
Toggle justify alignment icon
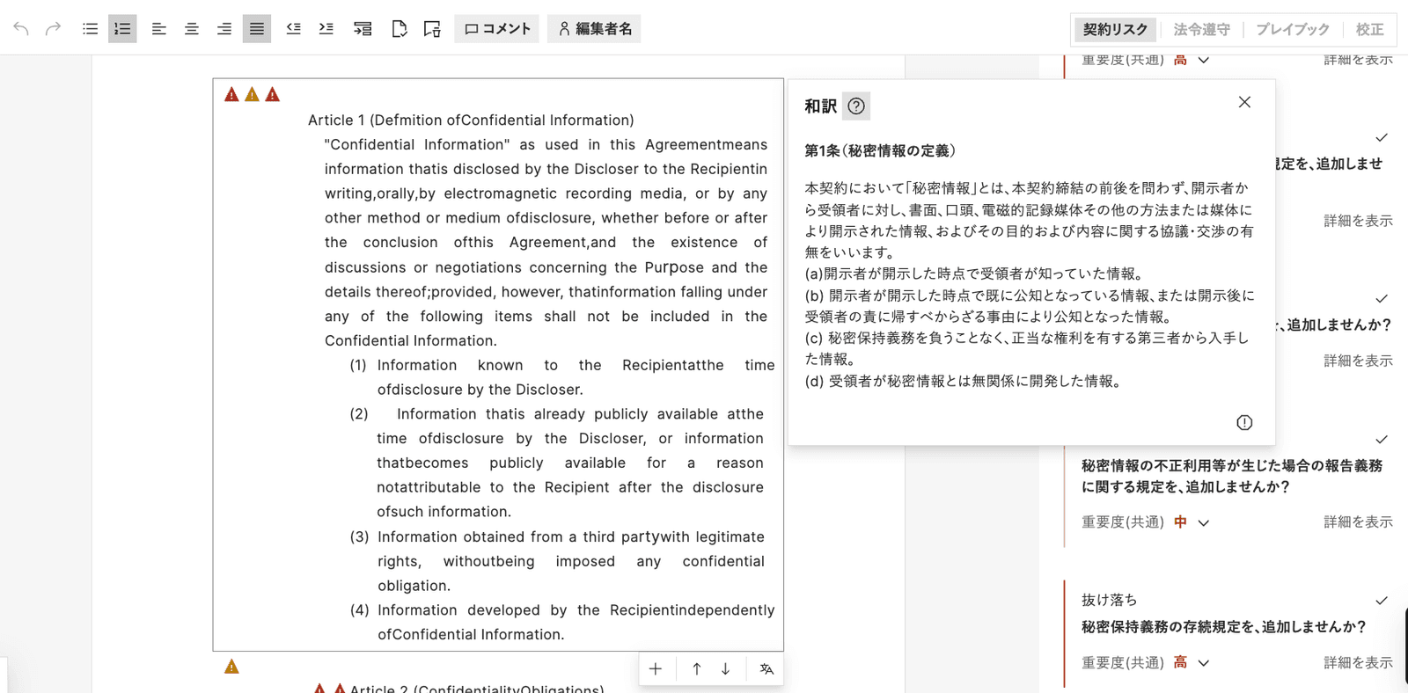click(257, 29)
